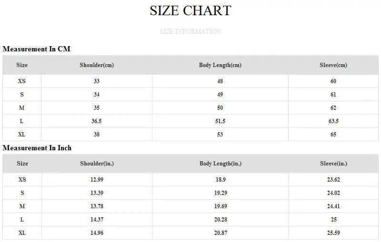This screenshot has width=381, height=242.
Task: Click the 63.5 sleeve value cell
Action: [333, 121]
